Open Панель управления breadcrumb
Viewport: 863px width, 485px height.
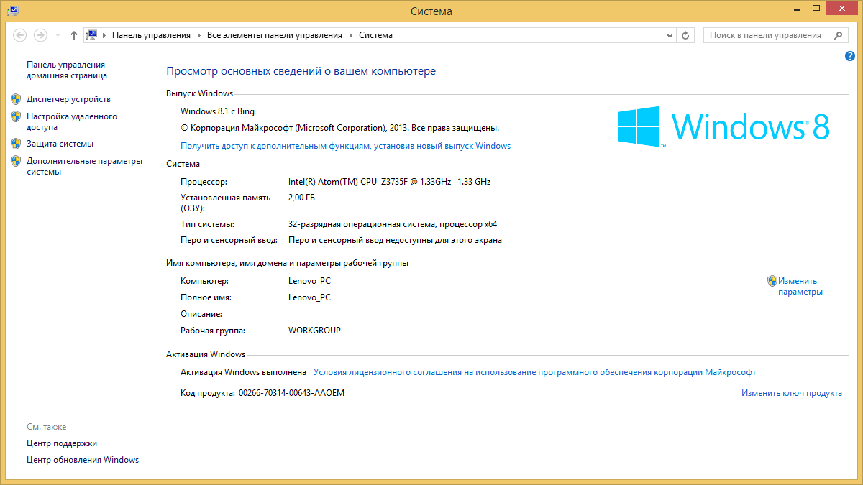(x=151, y=35)
